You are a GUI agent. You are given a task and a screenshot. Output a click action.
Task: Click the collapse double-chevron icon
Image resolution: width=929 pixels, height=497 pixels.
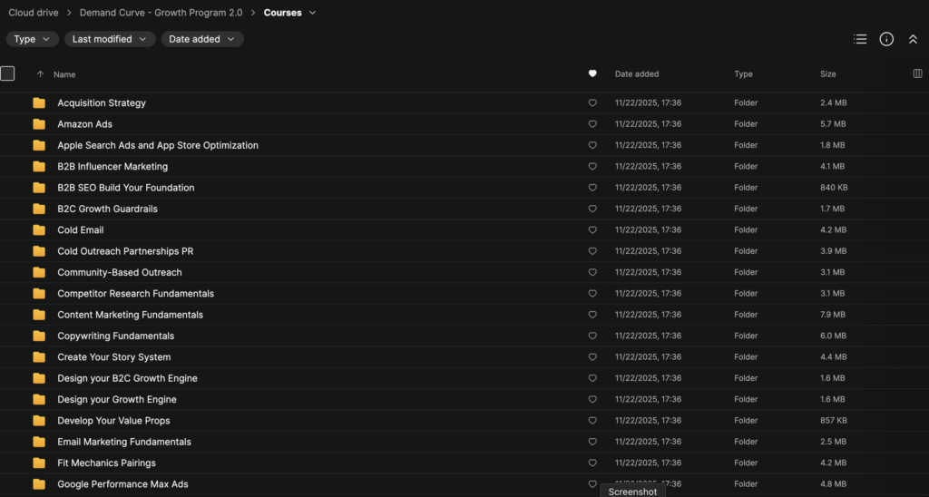pyautogui.click(x=913, y=39)
